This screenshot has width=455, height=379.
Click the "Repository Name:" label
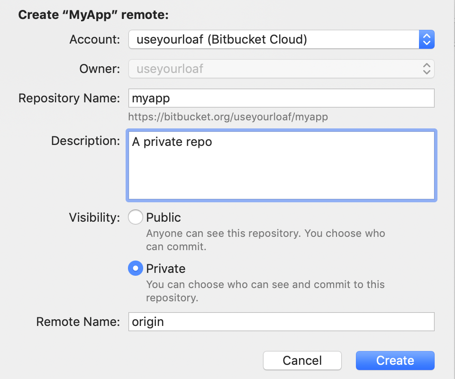pos(69,98)
